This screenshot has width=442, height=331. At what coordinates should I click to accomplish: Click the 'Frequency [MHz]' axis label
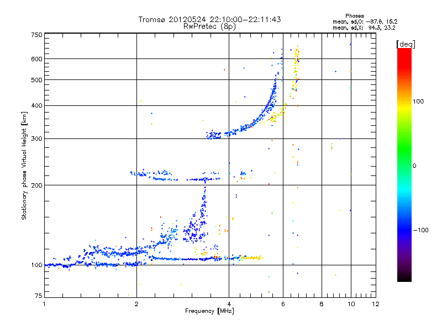pyautogui.click(x=209, y=311)
